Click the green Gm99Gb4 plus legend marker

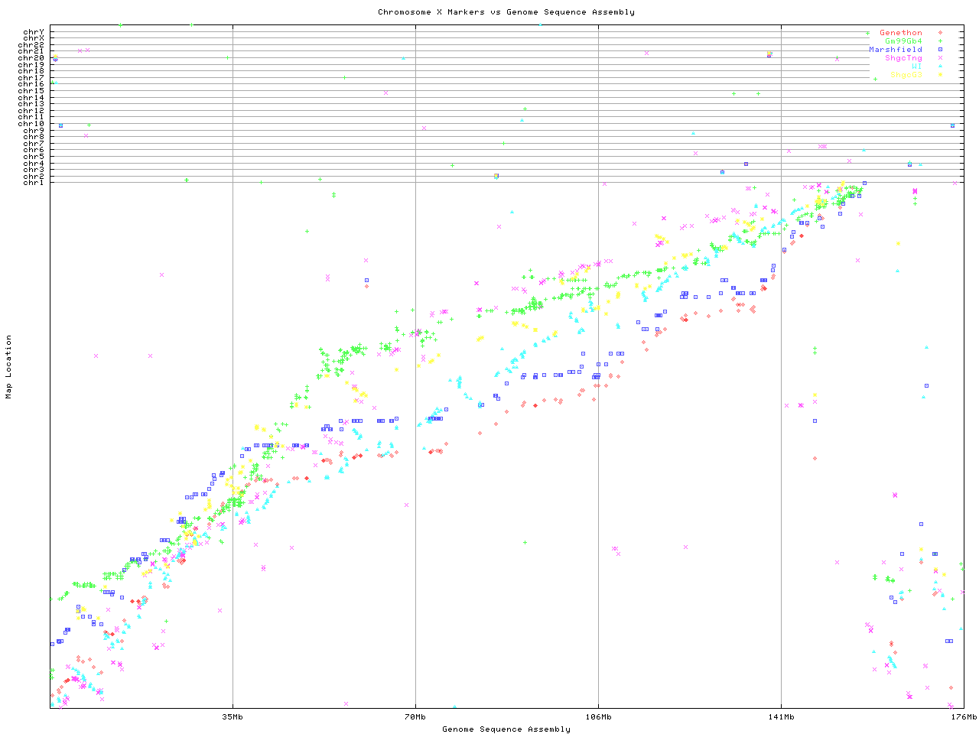[x=940, y=41]
